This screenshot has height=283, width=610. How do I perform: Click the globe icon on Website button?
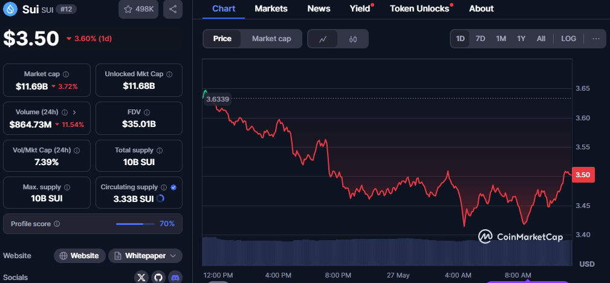pyautogui.click(x=63, y=256)
